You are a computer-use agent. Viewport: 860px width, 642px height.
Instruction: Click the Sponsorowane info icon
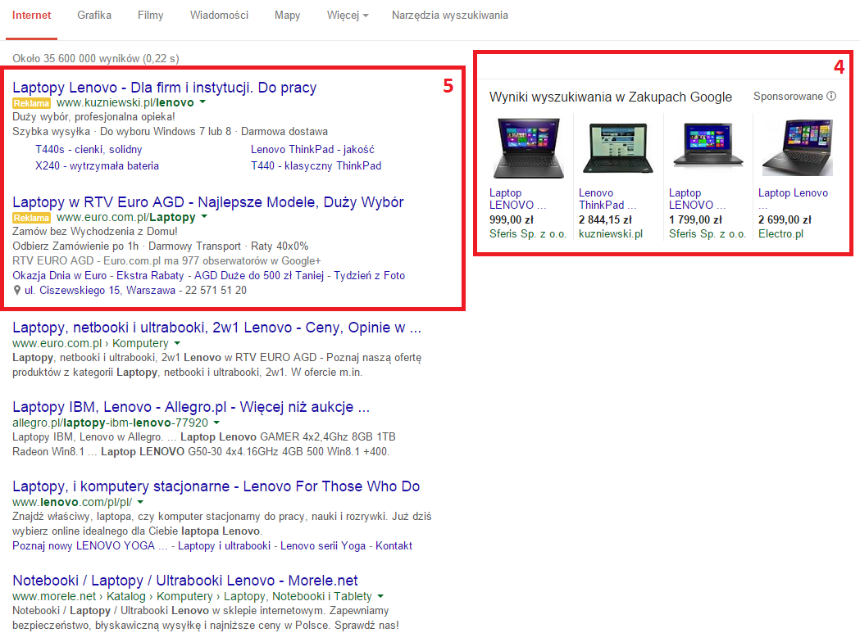click(x=831, y=97)
